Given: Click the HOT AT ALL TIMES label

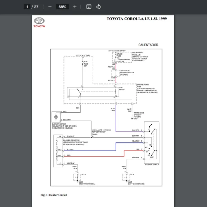Looking at the screenshot, I should pos(83,55).
